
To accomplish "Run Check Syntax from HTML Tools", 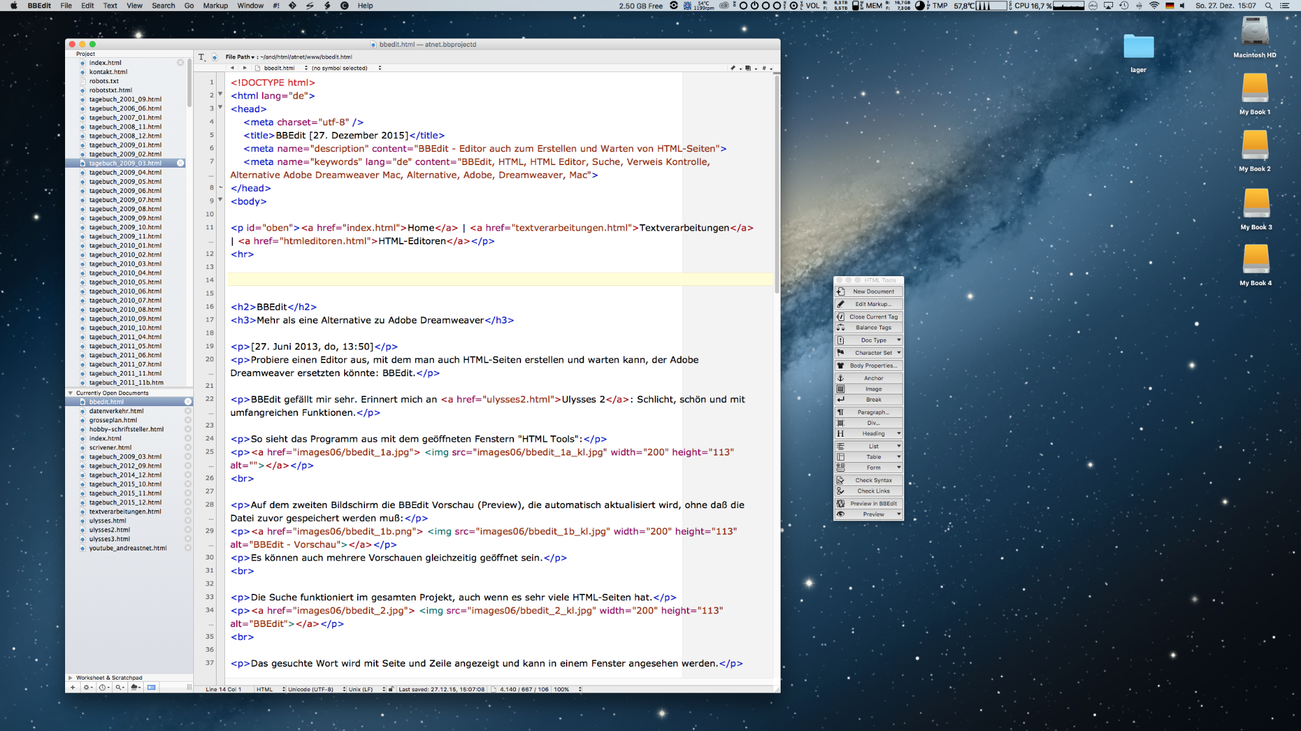I will 868,480.
